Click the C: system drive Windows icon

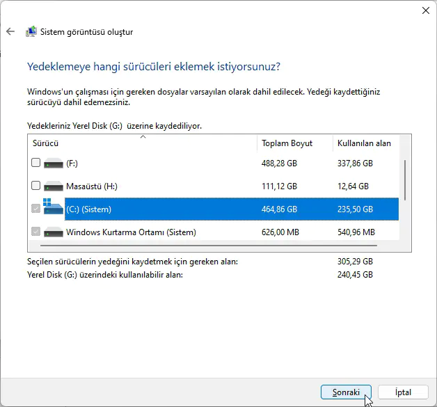tap(53, 207)
